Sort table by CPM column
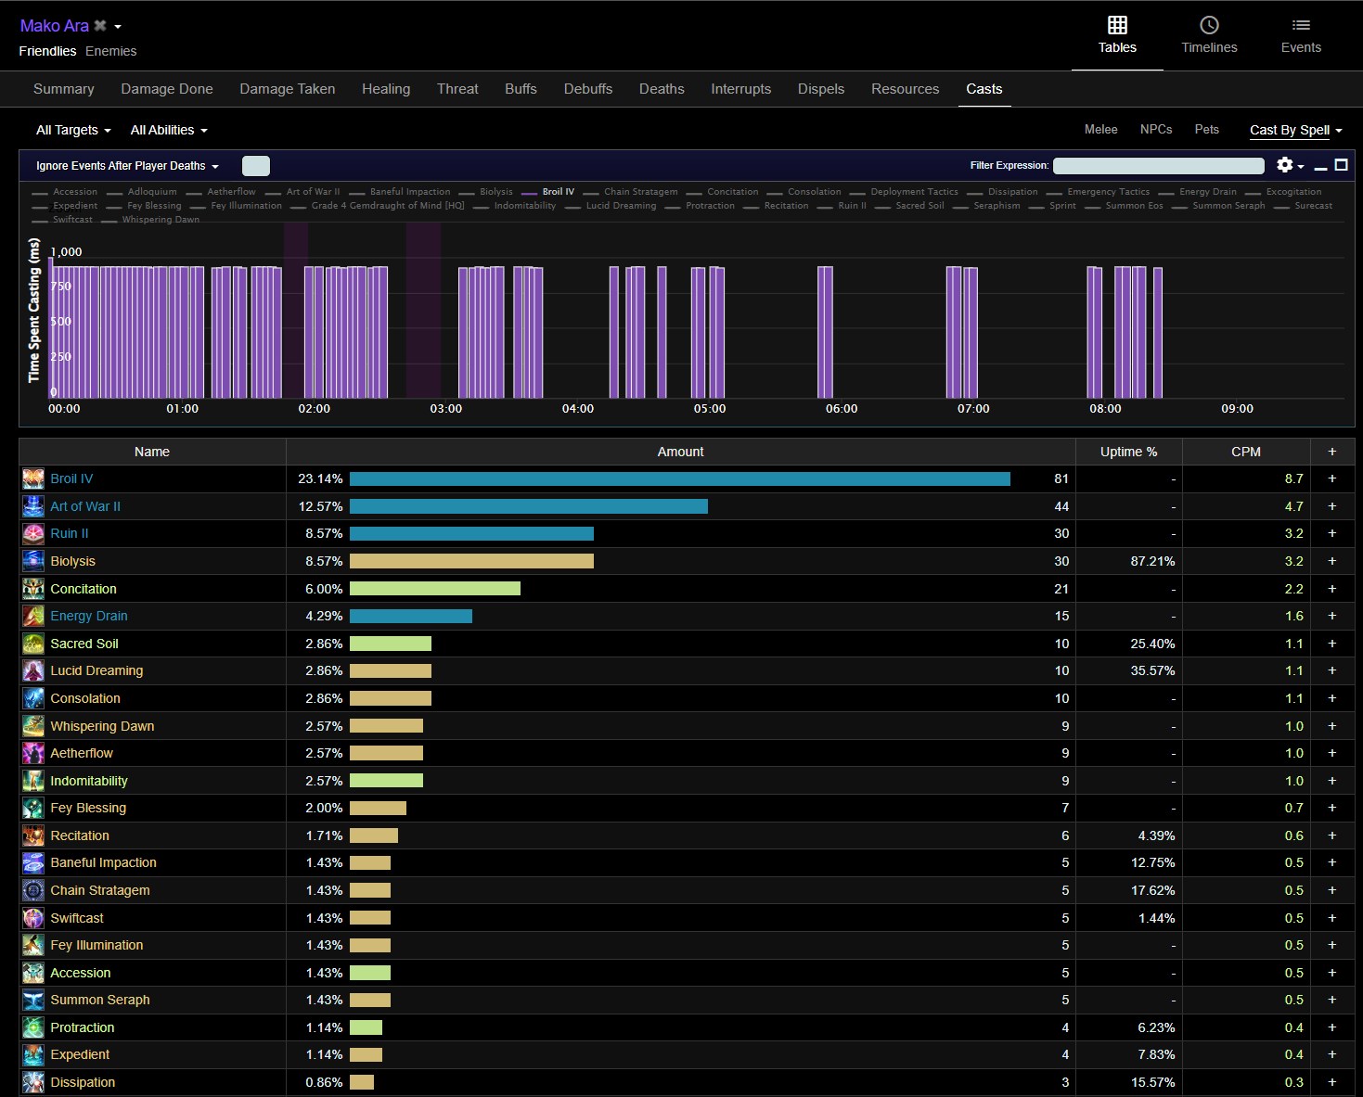Image resolution: width=1363 pixels, height=1097 pixels. [x=1246, y=452]
